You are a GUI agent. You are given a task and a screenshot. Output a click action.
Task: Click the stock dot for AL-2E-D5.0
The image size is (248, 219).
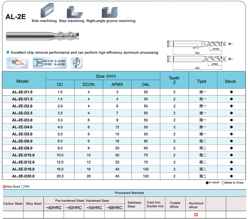pos(231,134)
